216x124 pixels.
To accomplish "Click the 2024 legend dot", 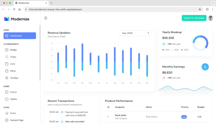I will click(x=163, y=50).
